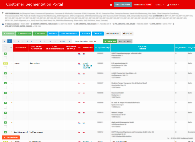Open the Sales Locations nav item
Image resolution: width=195 pixels, height=142 pixels.
click(122, 5)
